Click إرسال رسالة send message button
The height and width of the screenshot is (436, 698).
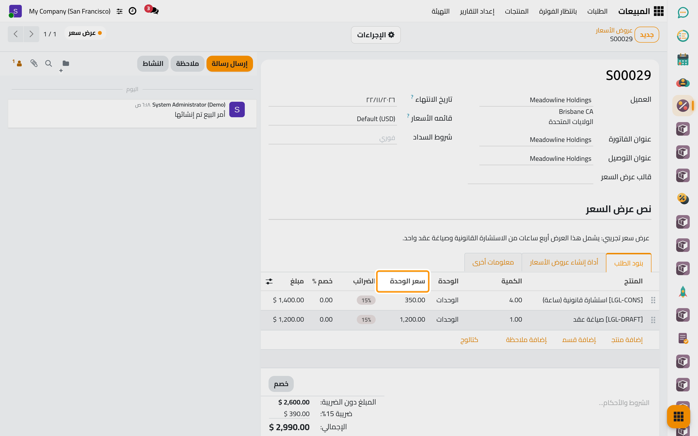tap(229, 64)
